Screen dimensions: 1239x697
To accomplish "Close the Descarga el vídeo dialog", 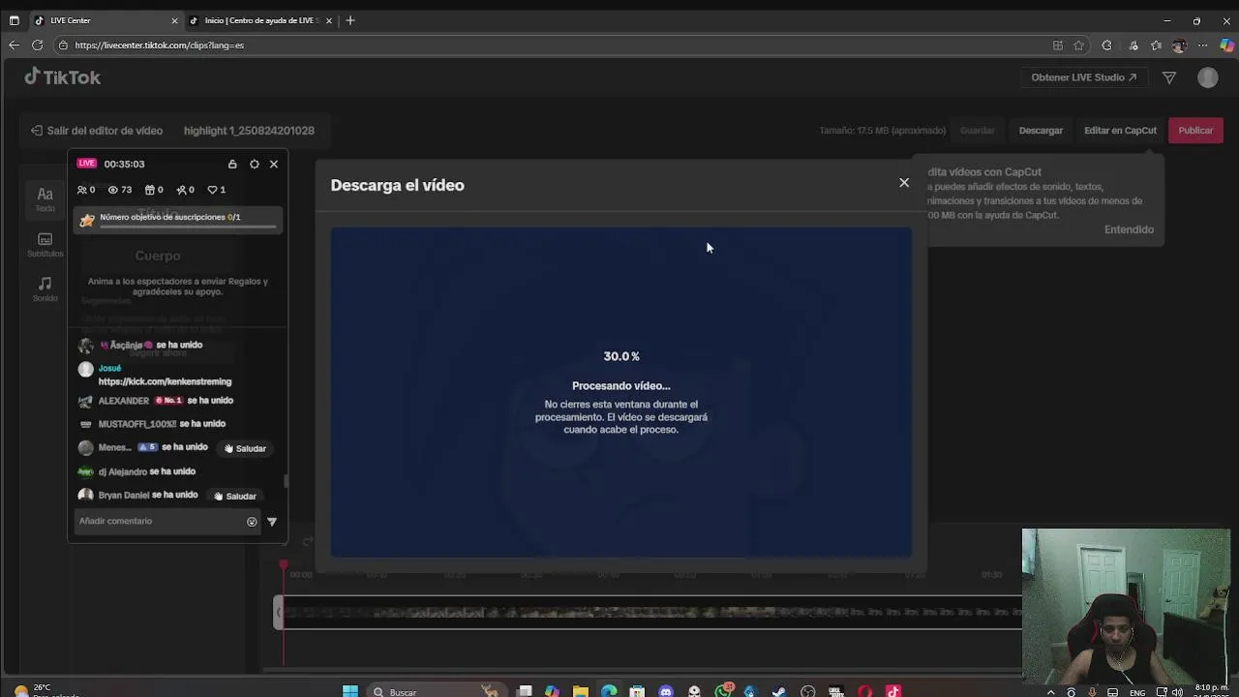I will 904,182.
